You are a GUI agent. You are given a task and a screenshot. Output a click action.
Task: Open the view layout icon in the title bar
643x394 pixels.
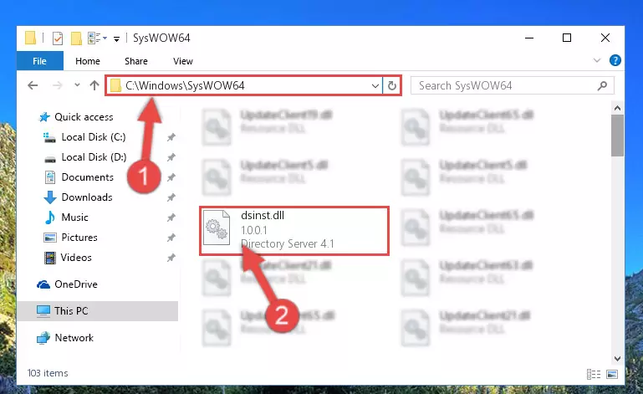click(97, 38)
